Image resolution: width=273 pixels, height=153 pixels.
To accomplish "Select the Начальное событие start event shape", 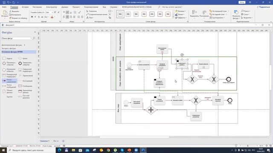I will coord(9,70).
